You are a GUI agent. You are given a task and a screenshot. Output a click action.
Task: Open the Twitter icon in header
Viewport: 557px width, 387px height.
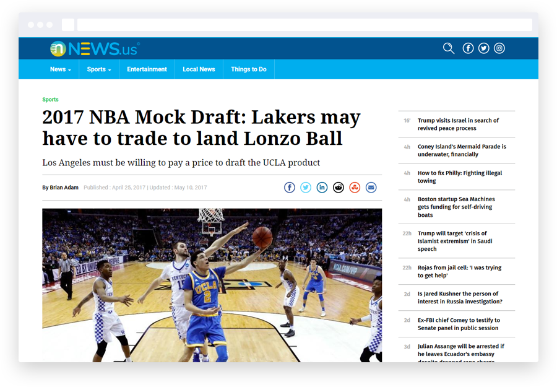[483, 48]
